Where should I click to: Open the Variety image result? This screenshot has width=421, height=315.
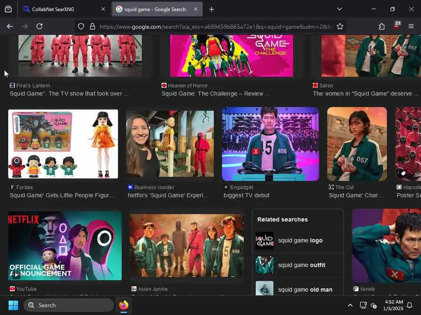click(x=386, y=246)
